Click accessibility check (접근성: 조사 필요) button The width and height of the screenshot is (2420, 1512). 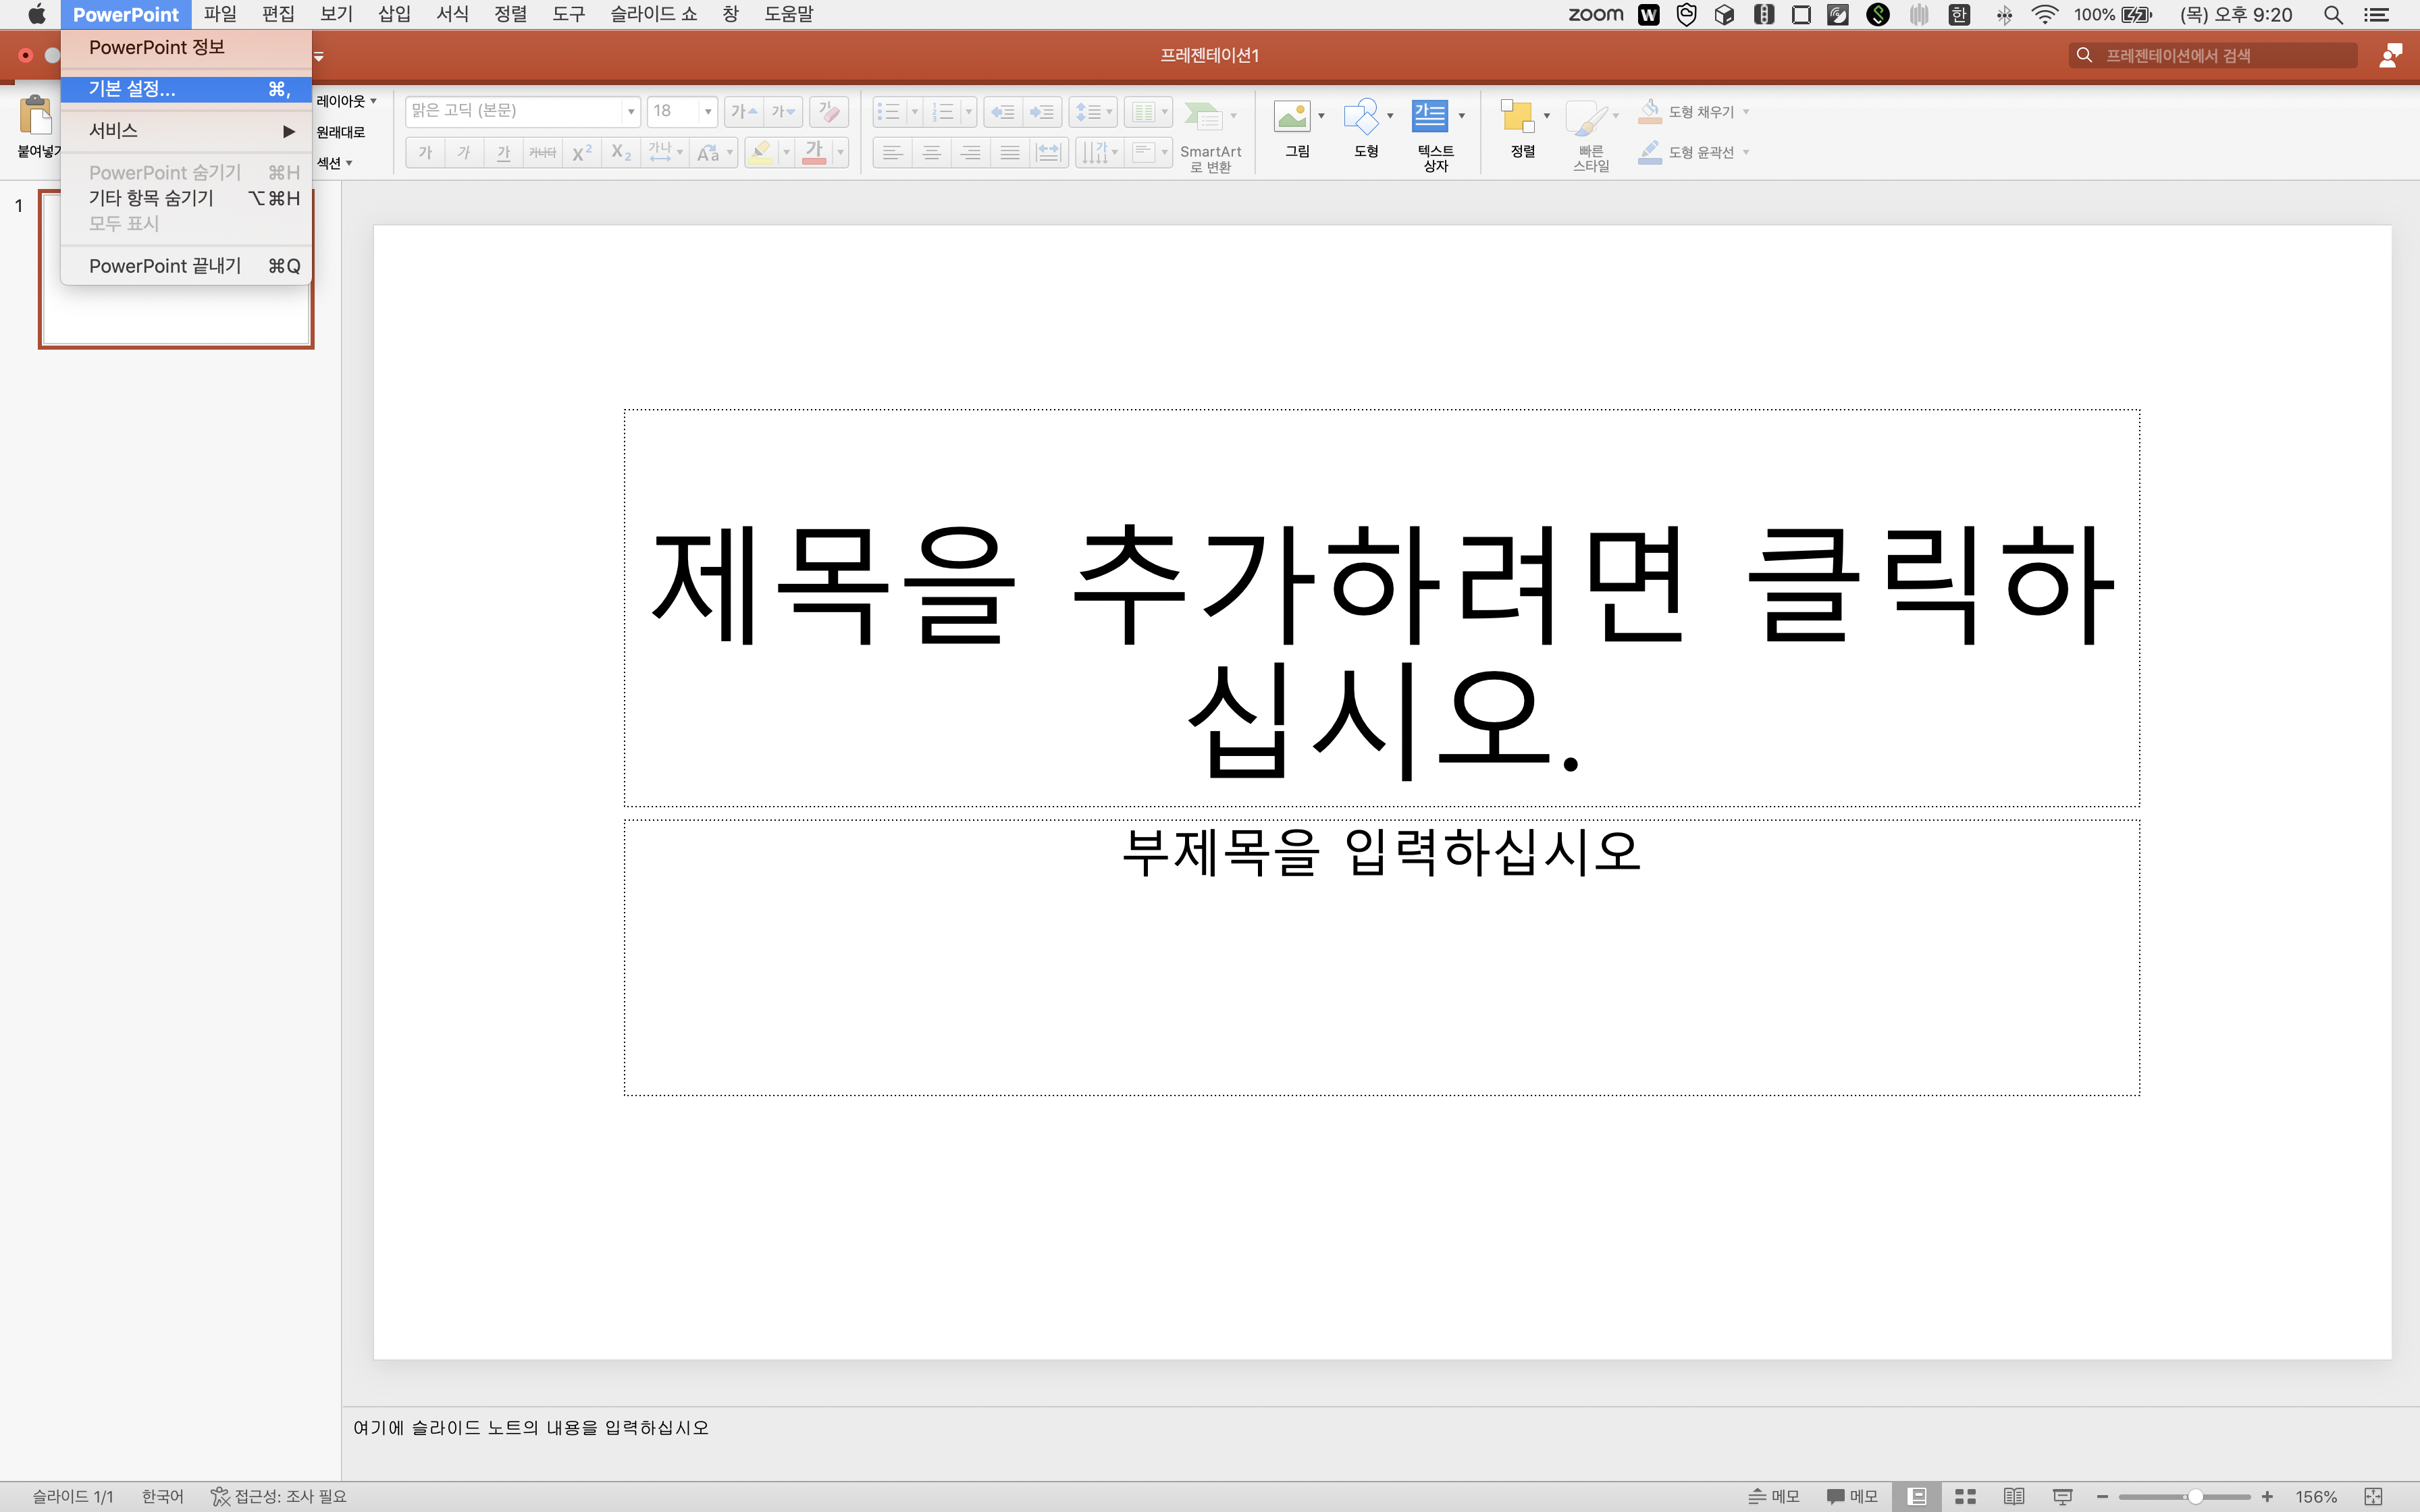(279, 1496)
